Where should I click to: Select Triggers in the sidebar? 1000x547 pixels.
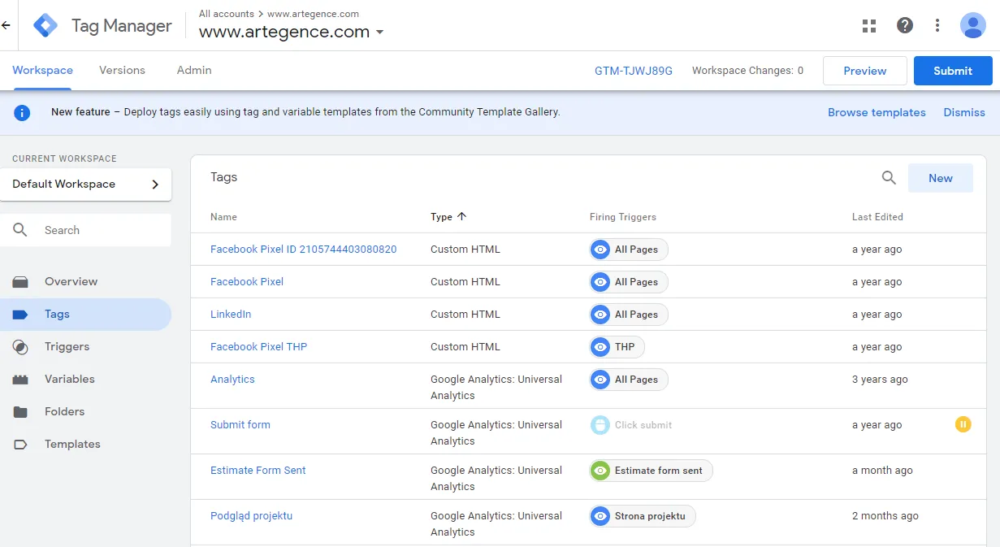tap(67, 347)
